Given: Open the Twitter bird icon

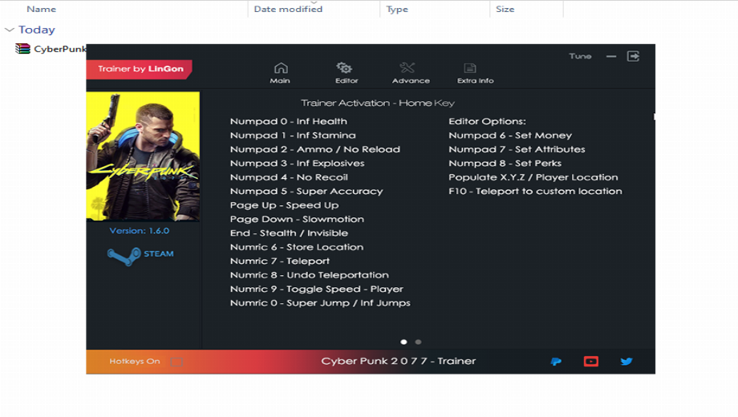Looking at the screenshot, I should pos(626,362).
